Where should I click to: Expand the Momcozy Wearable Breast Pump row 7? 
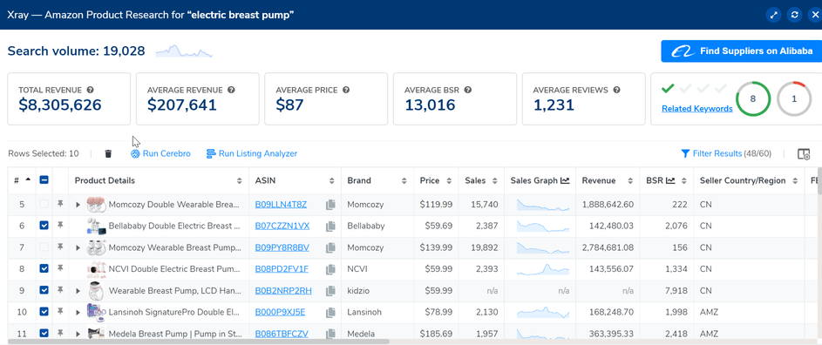tap(78, 247)
